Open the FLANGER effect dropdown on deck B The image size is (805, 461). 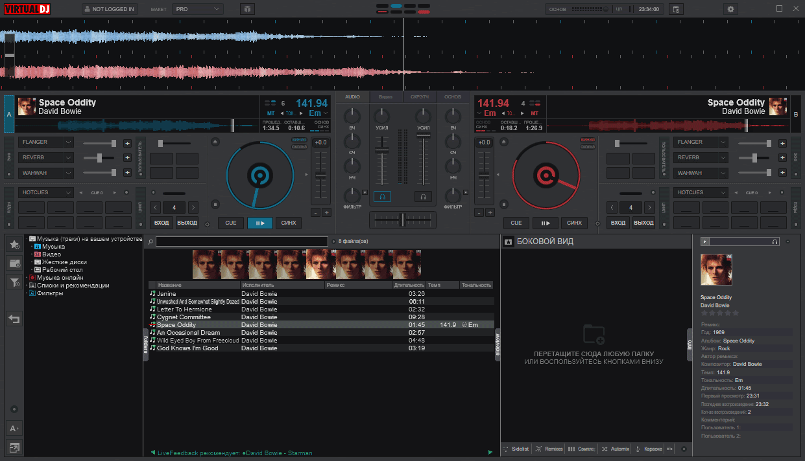click(x=701, y=142)
